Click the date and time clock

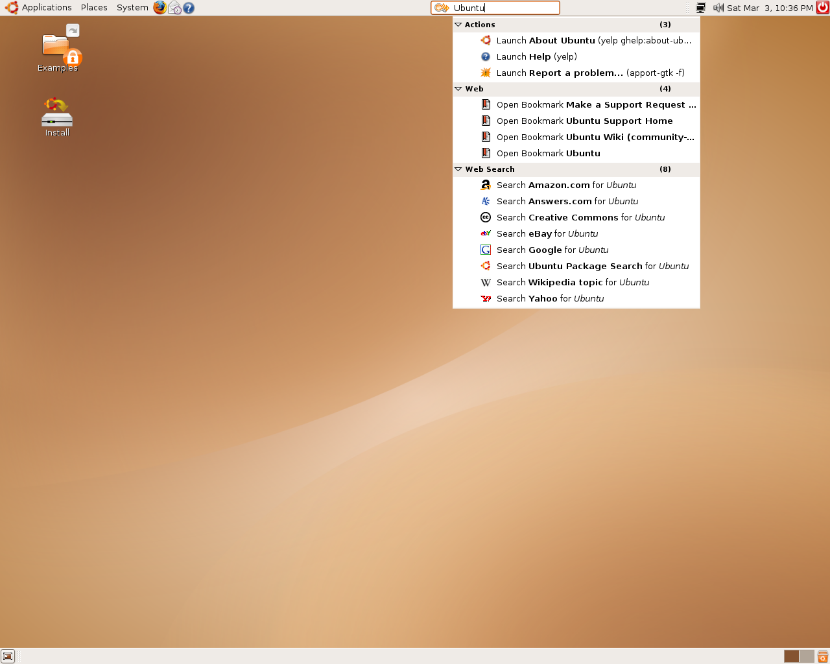[x=770, y=8]
